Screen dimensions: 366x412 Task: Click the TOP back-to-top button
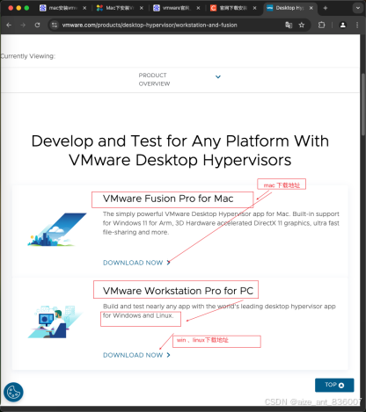(334, 385)
